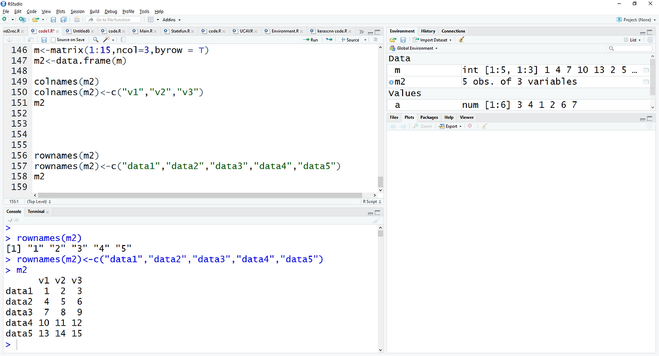
Task: Click the re-run previous code icon
Action: coord(329,40)
